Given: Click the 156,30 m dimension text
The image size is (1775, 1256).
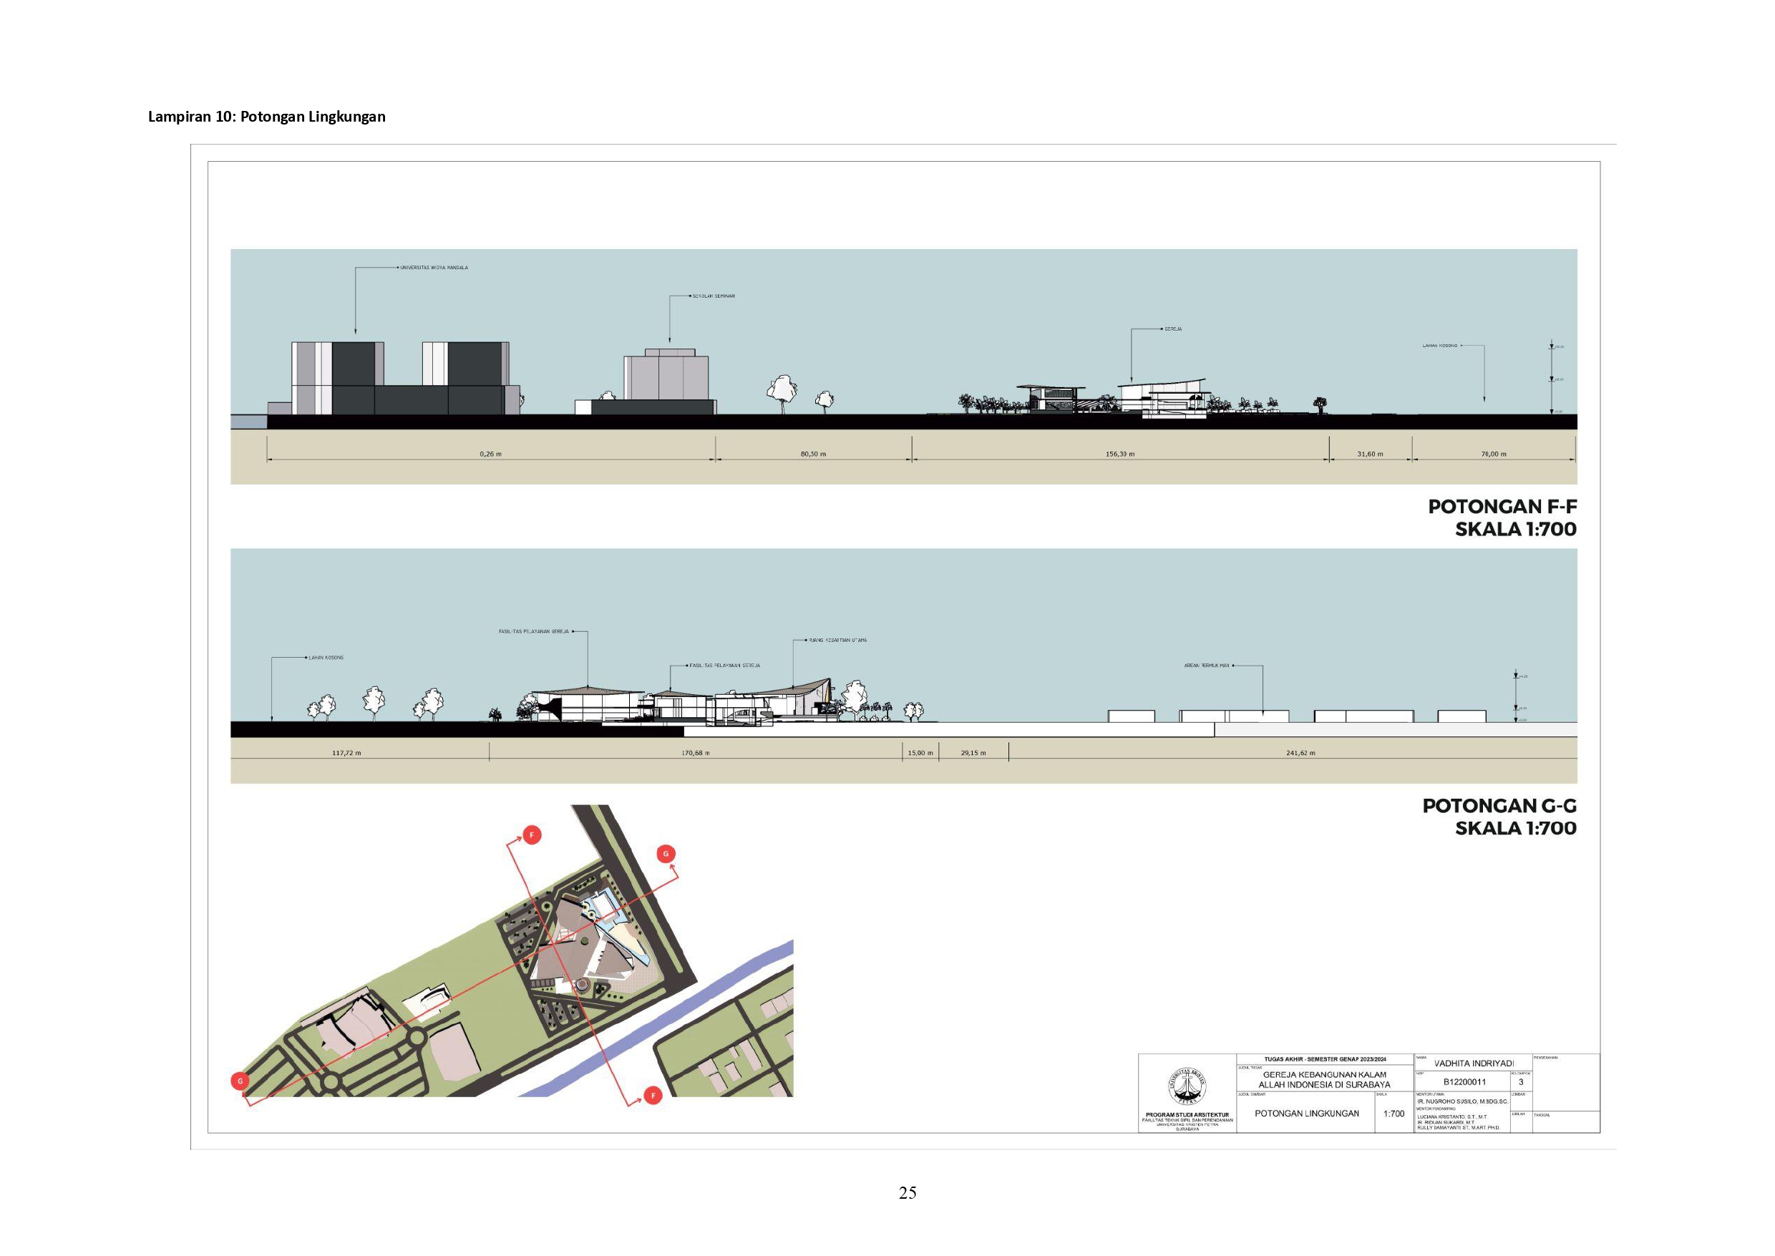Looking at the screenshot, I should [x=1120, y=454].
